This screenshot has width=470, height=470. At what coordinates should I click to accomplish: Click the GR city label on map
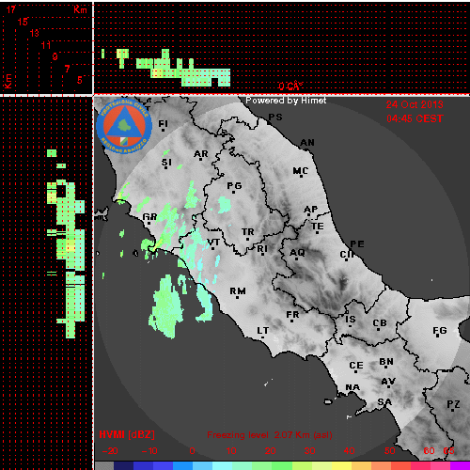click(x=149, y=217)
